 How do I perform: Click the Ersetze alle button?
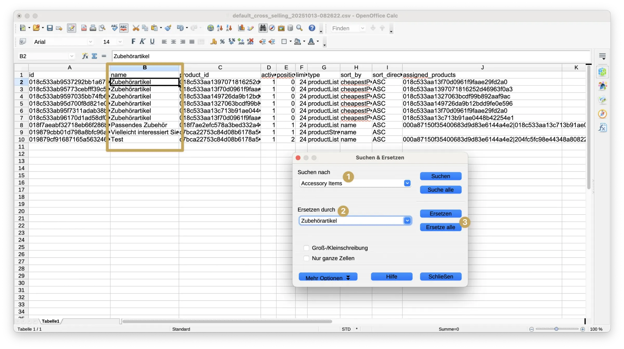(440, 227)
